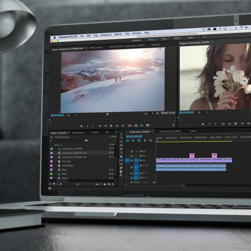Open the Source monitor button editor plus
The height and width of the screenshot is (251, 251).
pos(173,125)
